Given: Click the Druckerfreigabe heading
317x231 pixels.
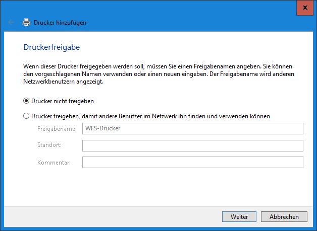Looking at the screenshot, I should pyautogui.click(x=52, y=47).
